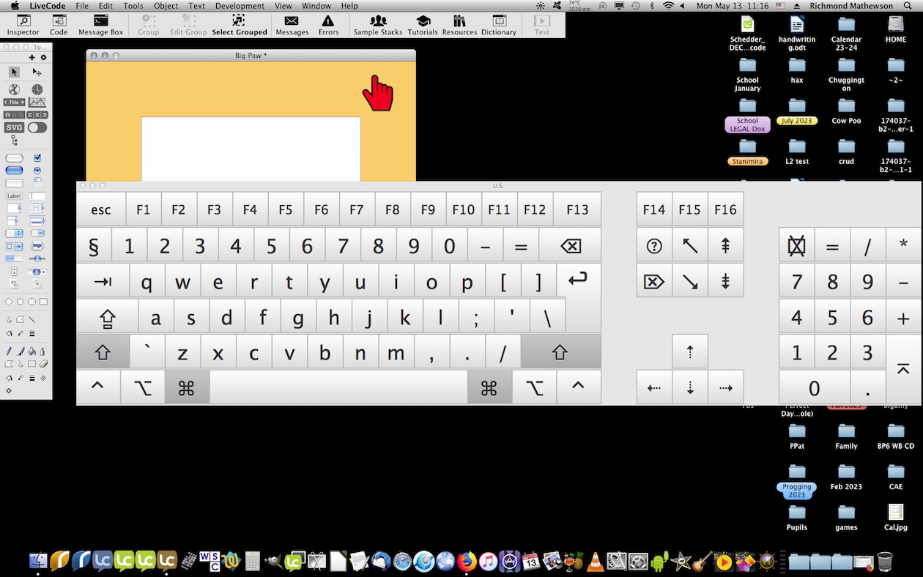Select the checkbox control in tools palette
The width and height of the screenshot is (923, 577).
coord(37,157)
